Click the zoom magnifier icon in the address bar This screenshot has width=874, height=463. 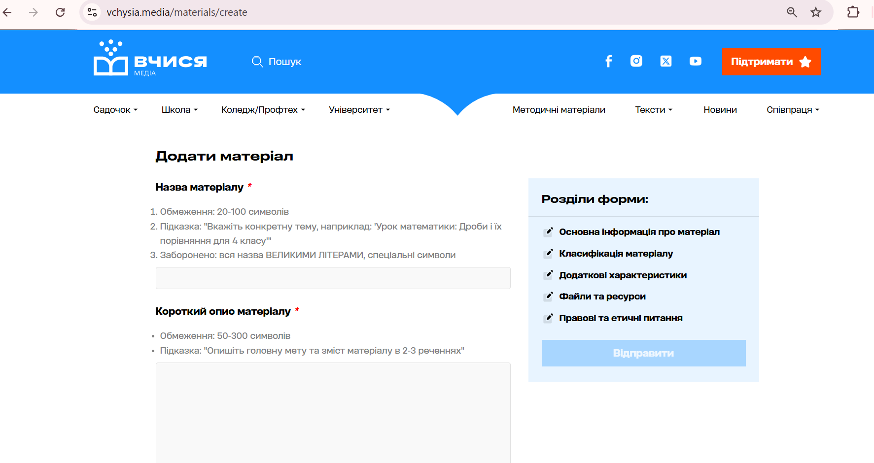[792, 12]
